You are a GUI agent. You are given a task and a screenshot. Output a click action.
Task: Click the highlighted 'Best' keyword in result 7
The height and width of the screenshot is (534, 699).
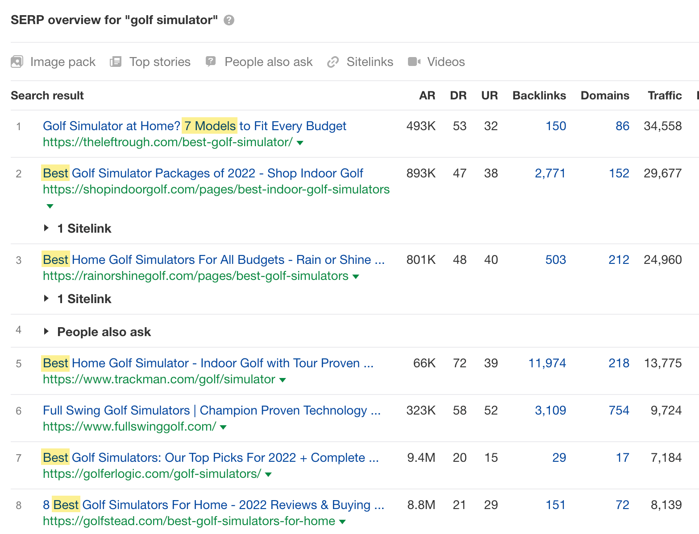55,457
